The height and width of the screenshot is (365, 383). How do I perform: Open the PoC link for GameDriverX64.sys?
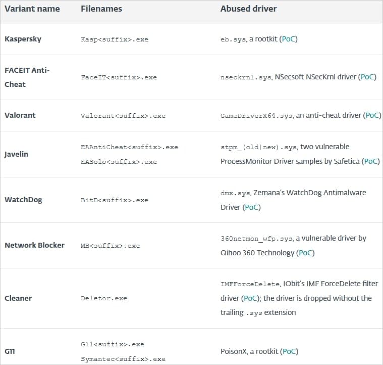coord(372,115)
